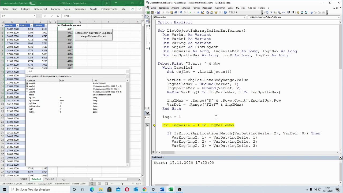Close the Direktbereich pane with its X
The width and height of the screenshot is (343, 193).
tap(341, 158)
